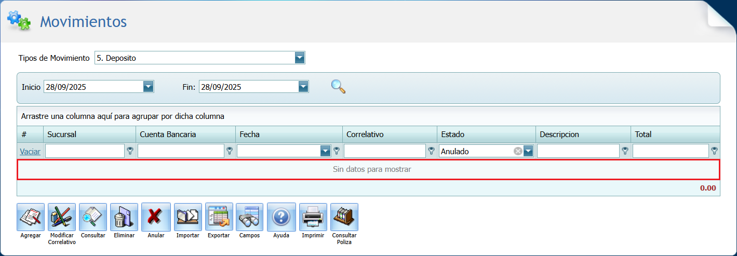737x256 pixels.
Task: Run search with magnifying glass beside Fin
Action: pyautogui.click(x=338, y=86)
